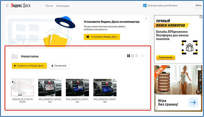This screenshot has width=204, height=117.
Task: Click the Новая папка folder icon
Action: click(15, 56)
